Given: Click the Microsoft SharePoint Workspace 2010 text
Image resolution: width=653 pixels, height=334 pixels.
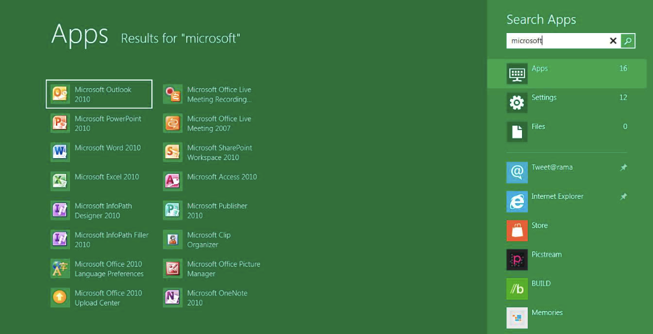Looking at the screenshot, I should coord(219,152).
